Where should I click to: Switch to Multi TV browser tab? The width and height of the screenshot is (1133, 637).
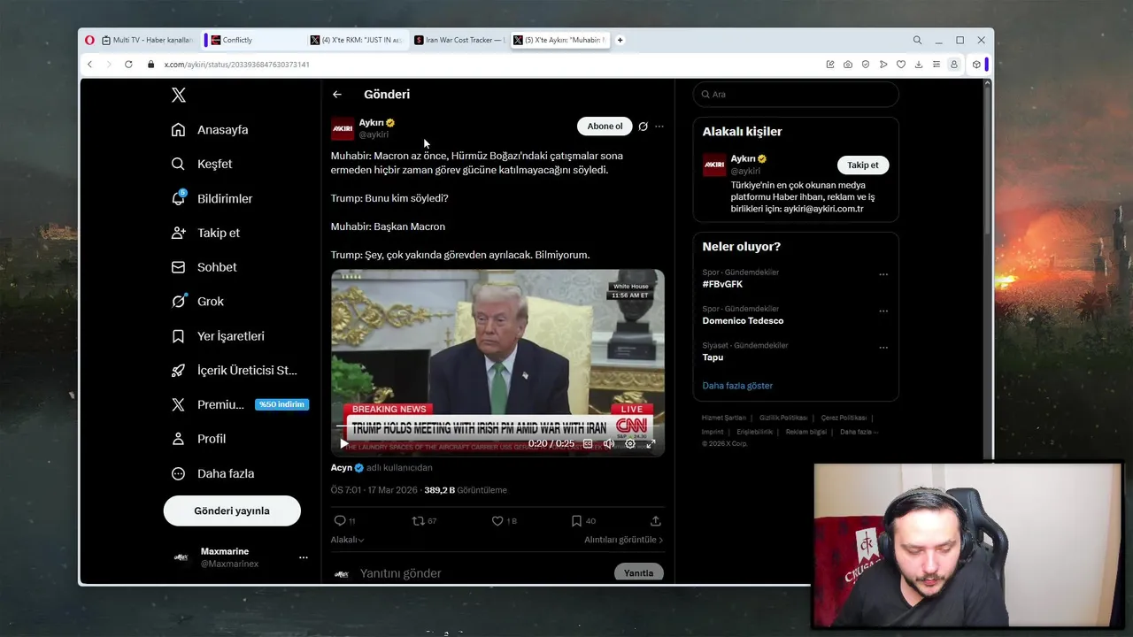[x=147, y=40]
